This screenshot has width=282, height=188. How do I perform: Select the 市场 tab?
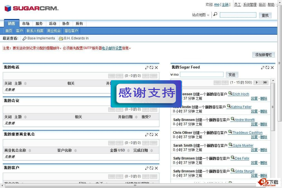tap(26, 24)
